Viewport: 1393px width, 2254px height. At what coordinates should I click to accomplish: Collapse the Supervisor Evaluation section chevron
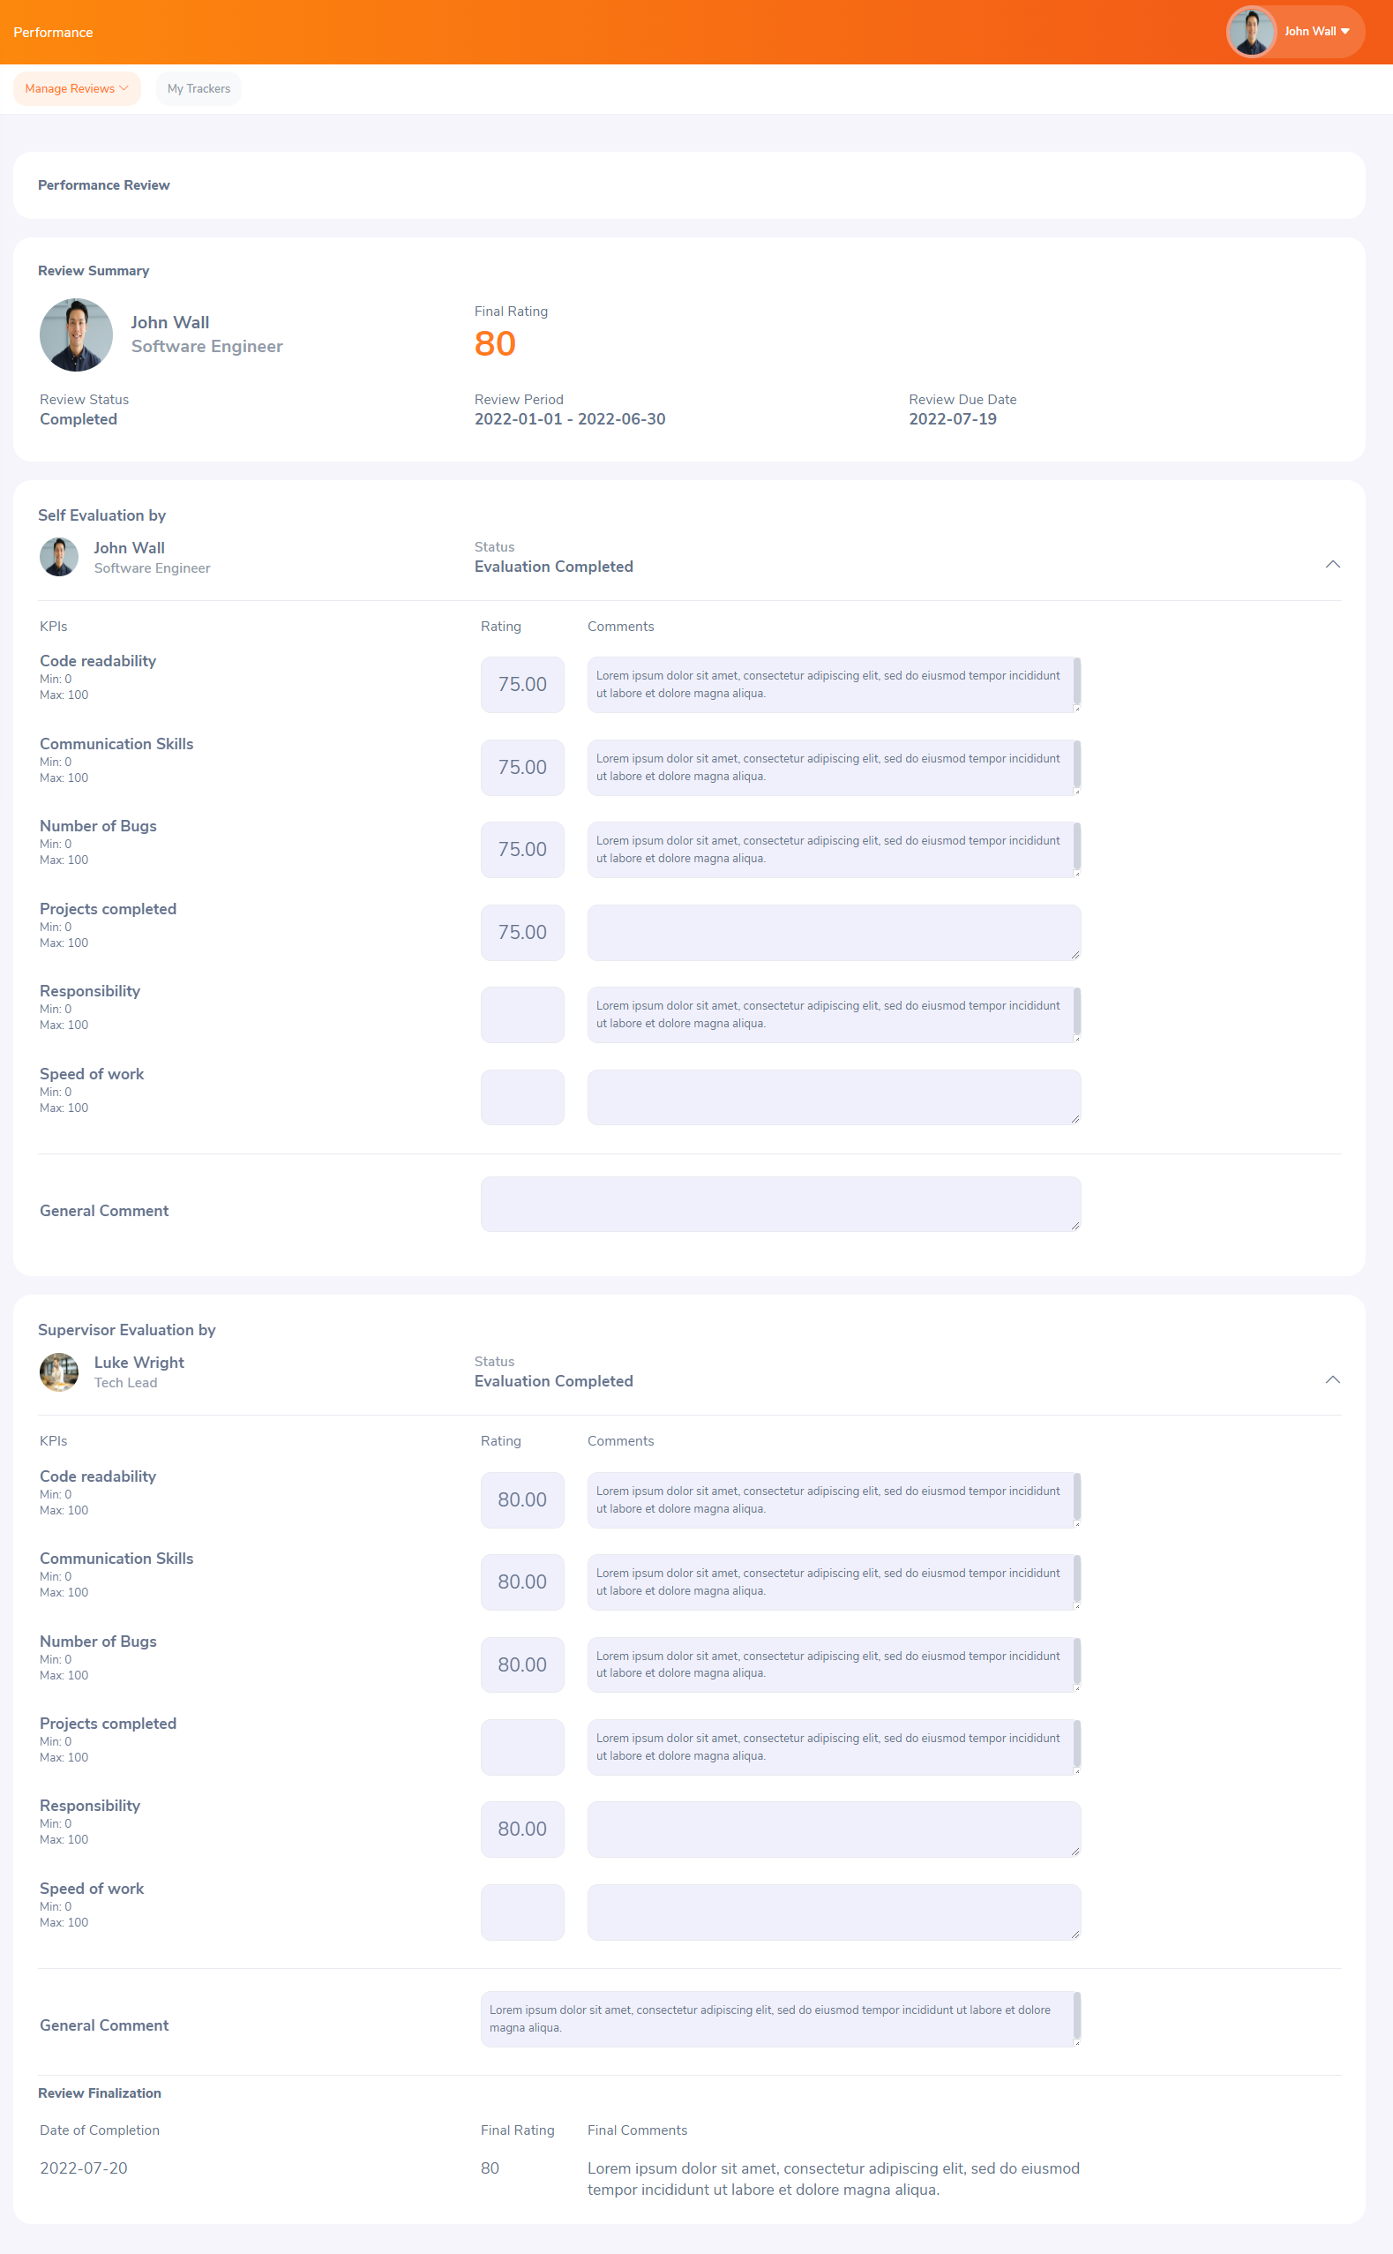[1331, 1379]
